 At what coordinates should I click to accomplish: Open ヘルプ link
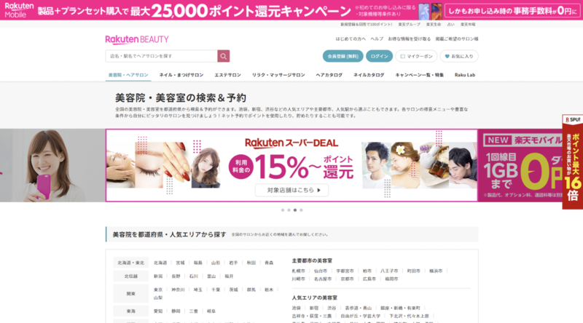[x=377, y=39]
